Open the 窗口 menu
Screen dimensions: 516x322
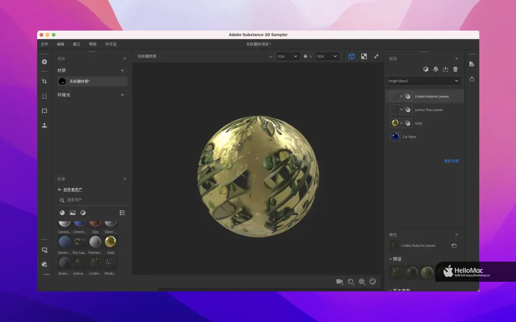pyautogui.click(x=77, y=44)
